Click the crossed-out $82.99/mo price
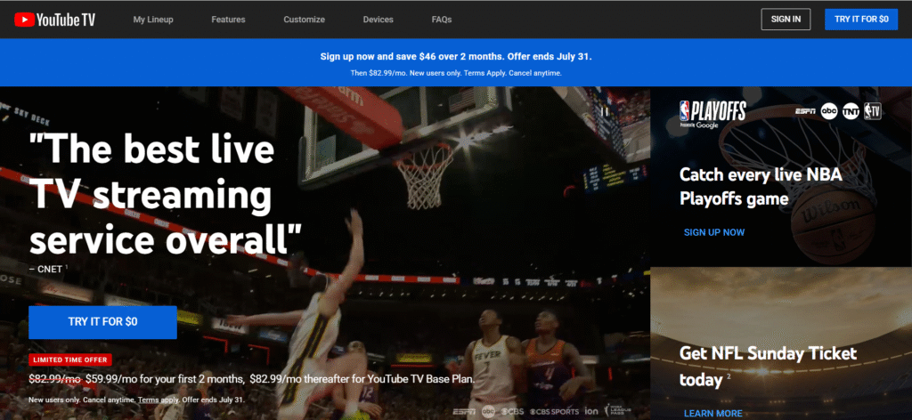This screenshot has height=420, width=912. 54,379
